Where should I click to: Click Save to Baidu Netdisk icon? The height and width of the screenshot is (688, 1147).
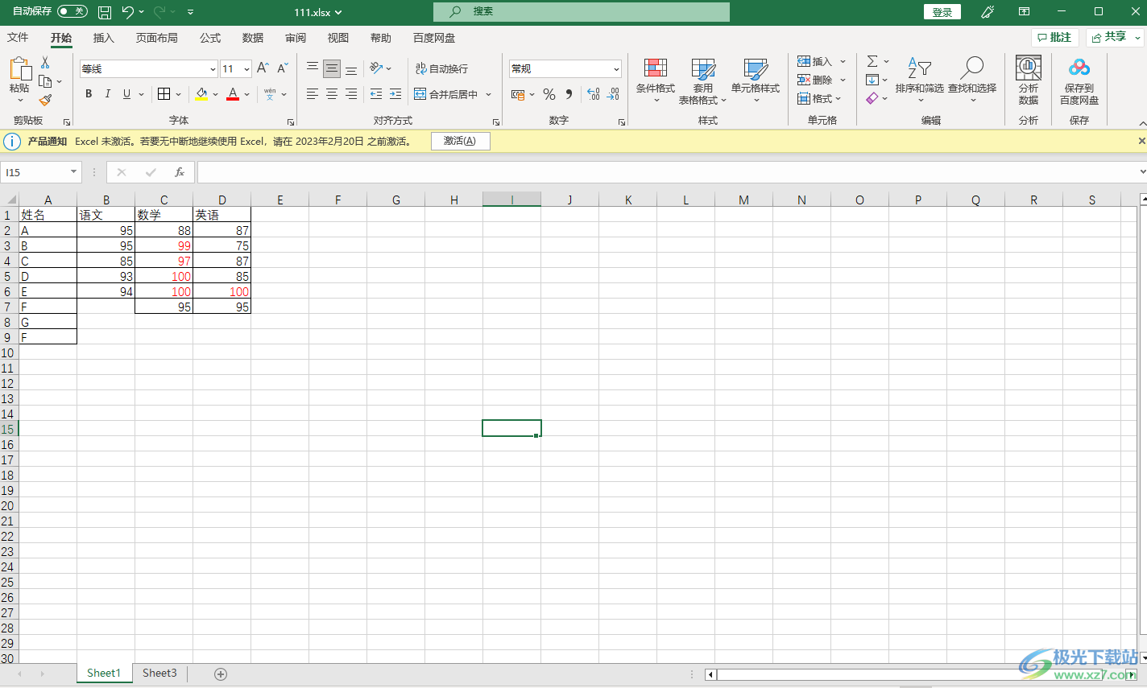tap(1079, 80)
